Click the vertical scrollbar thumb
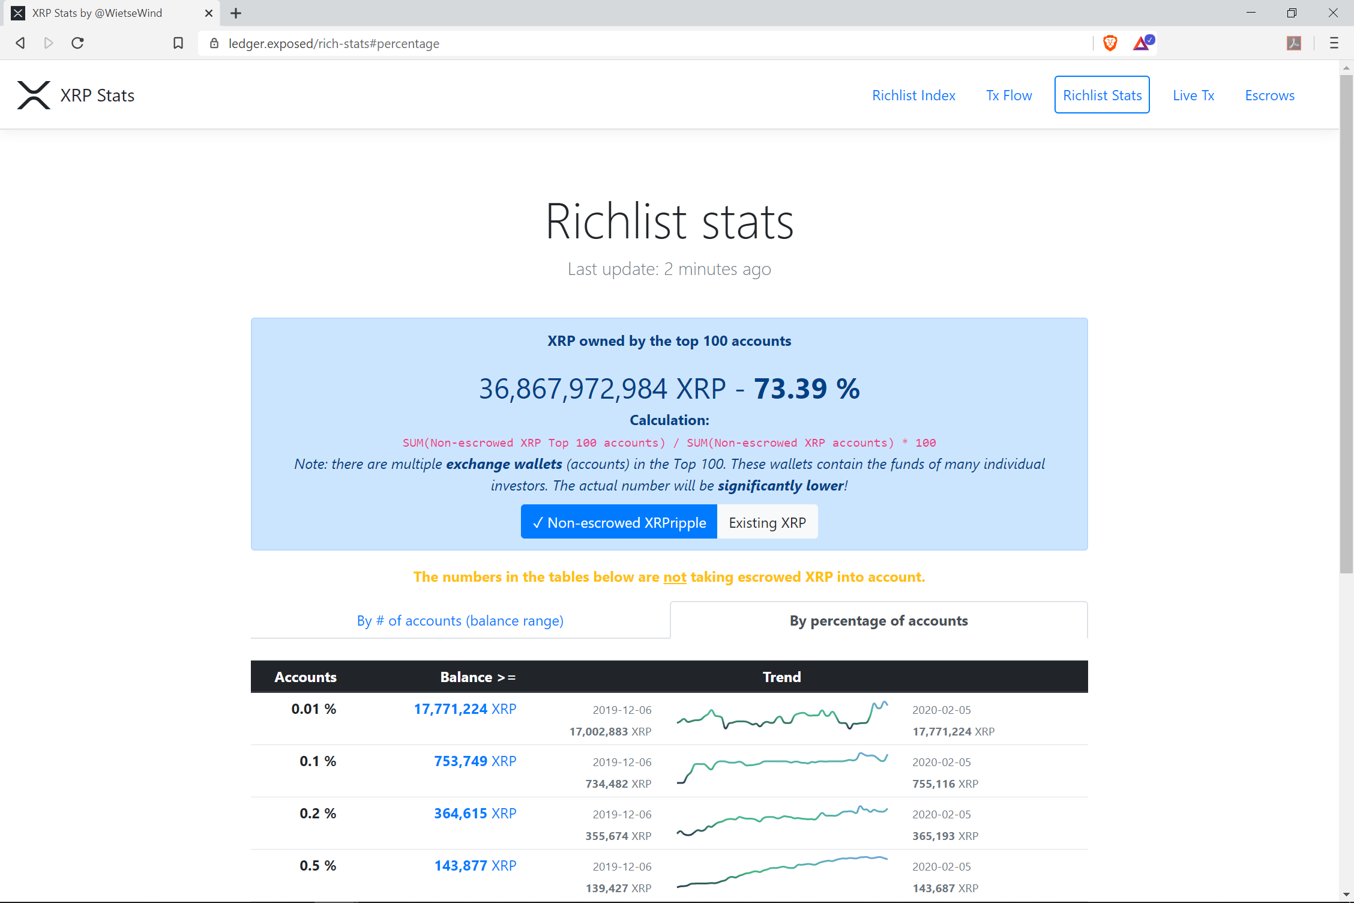Image resolution: width=1354 pixels, height=903 pixels. [x=1346, y=324]
